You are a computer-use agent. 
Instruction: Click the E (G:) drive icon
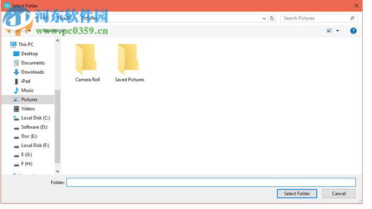pyautogui.click(x=16, y=156)
